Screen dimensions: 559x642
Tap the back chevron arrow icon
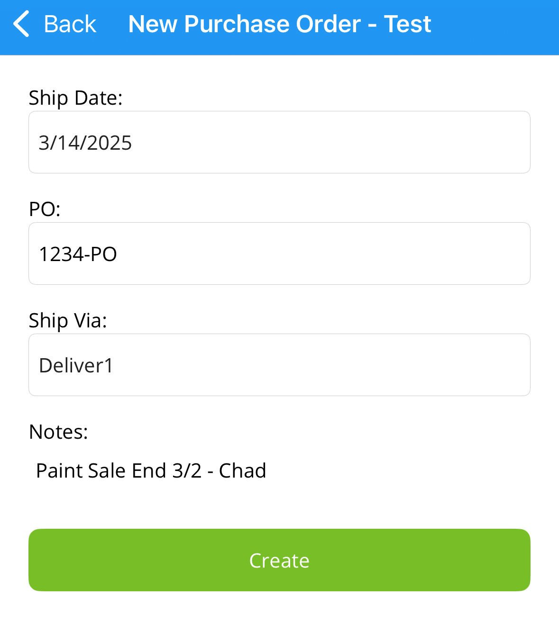21,24
